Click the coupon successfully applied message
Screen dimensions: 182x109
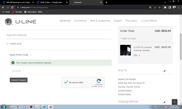(x=61, y=63)
